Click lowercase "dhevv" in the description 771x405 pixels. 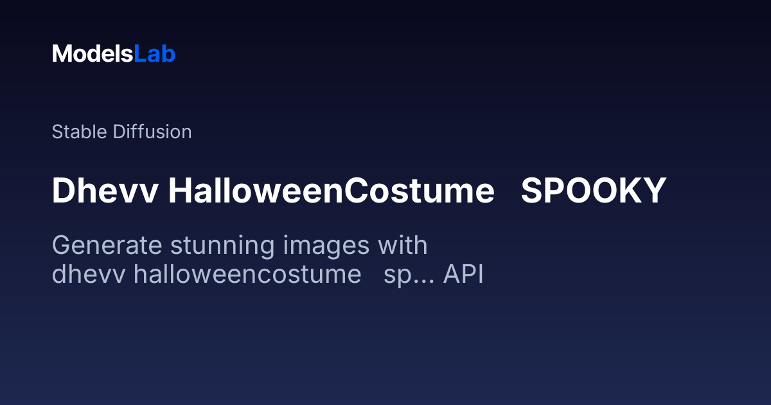point(89,275)
